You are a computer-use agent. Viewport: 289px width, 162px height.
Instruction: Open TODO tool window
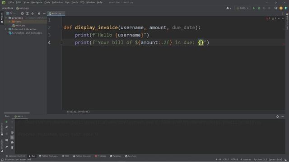65,156
